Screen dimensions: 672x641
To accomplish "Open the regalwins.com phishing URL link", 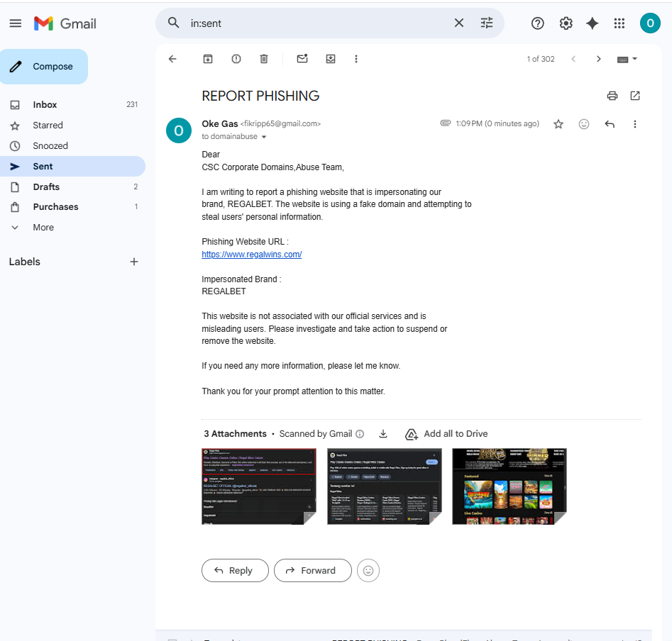I will coord(252,255).
